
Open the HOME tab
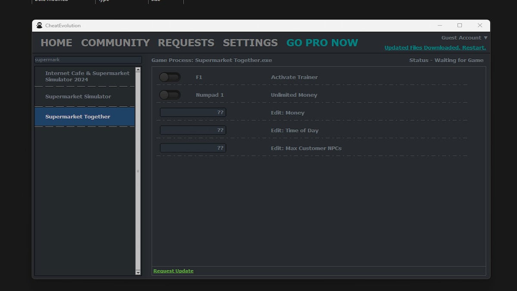pyautogui.click(x=56, y=43)
